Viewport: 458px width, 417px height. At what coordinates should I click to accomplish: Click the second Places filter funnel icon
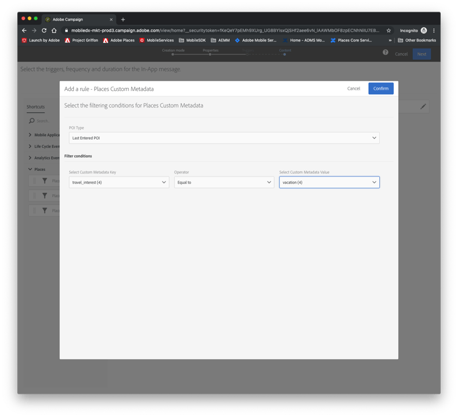(45, 195)
